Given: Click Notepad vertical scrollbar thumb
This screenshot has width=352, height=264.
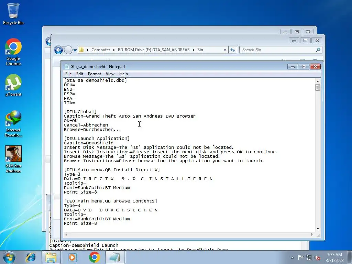Looking at the screenshot, I should 317,87.
